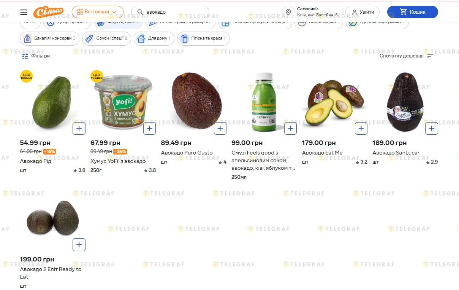The height and width of the screenshot is (290, 459).
Task: Add Авокадо Рід to cart with plus icon
Action: (x=79, y=128)
